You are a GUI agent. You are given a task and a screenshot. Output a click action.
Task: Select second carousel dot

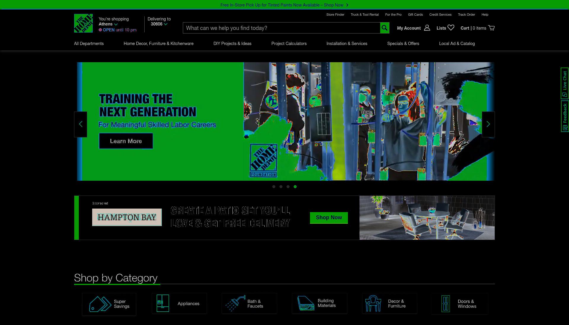[x=281, y=187]
